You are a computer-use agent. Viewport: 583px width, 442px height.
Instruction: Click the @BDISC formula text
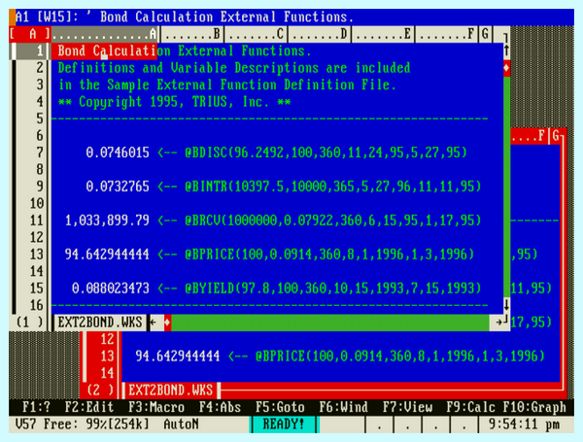click(x=326, y=153)
